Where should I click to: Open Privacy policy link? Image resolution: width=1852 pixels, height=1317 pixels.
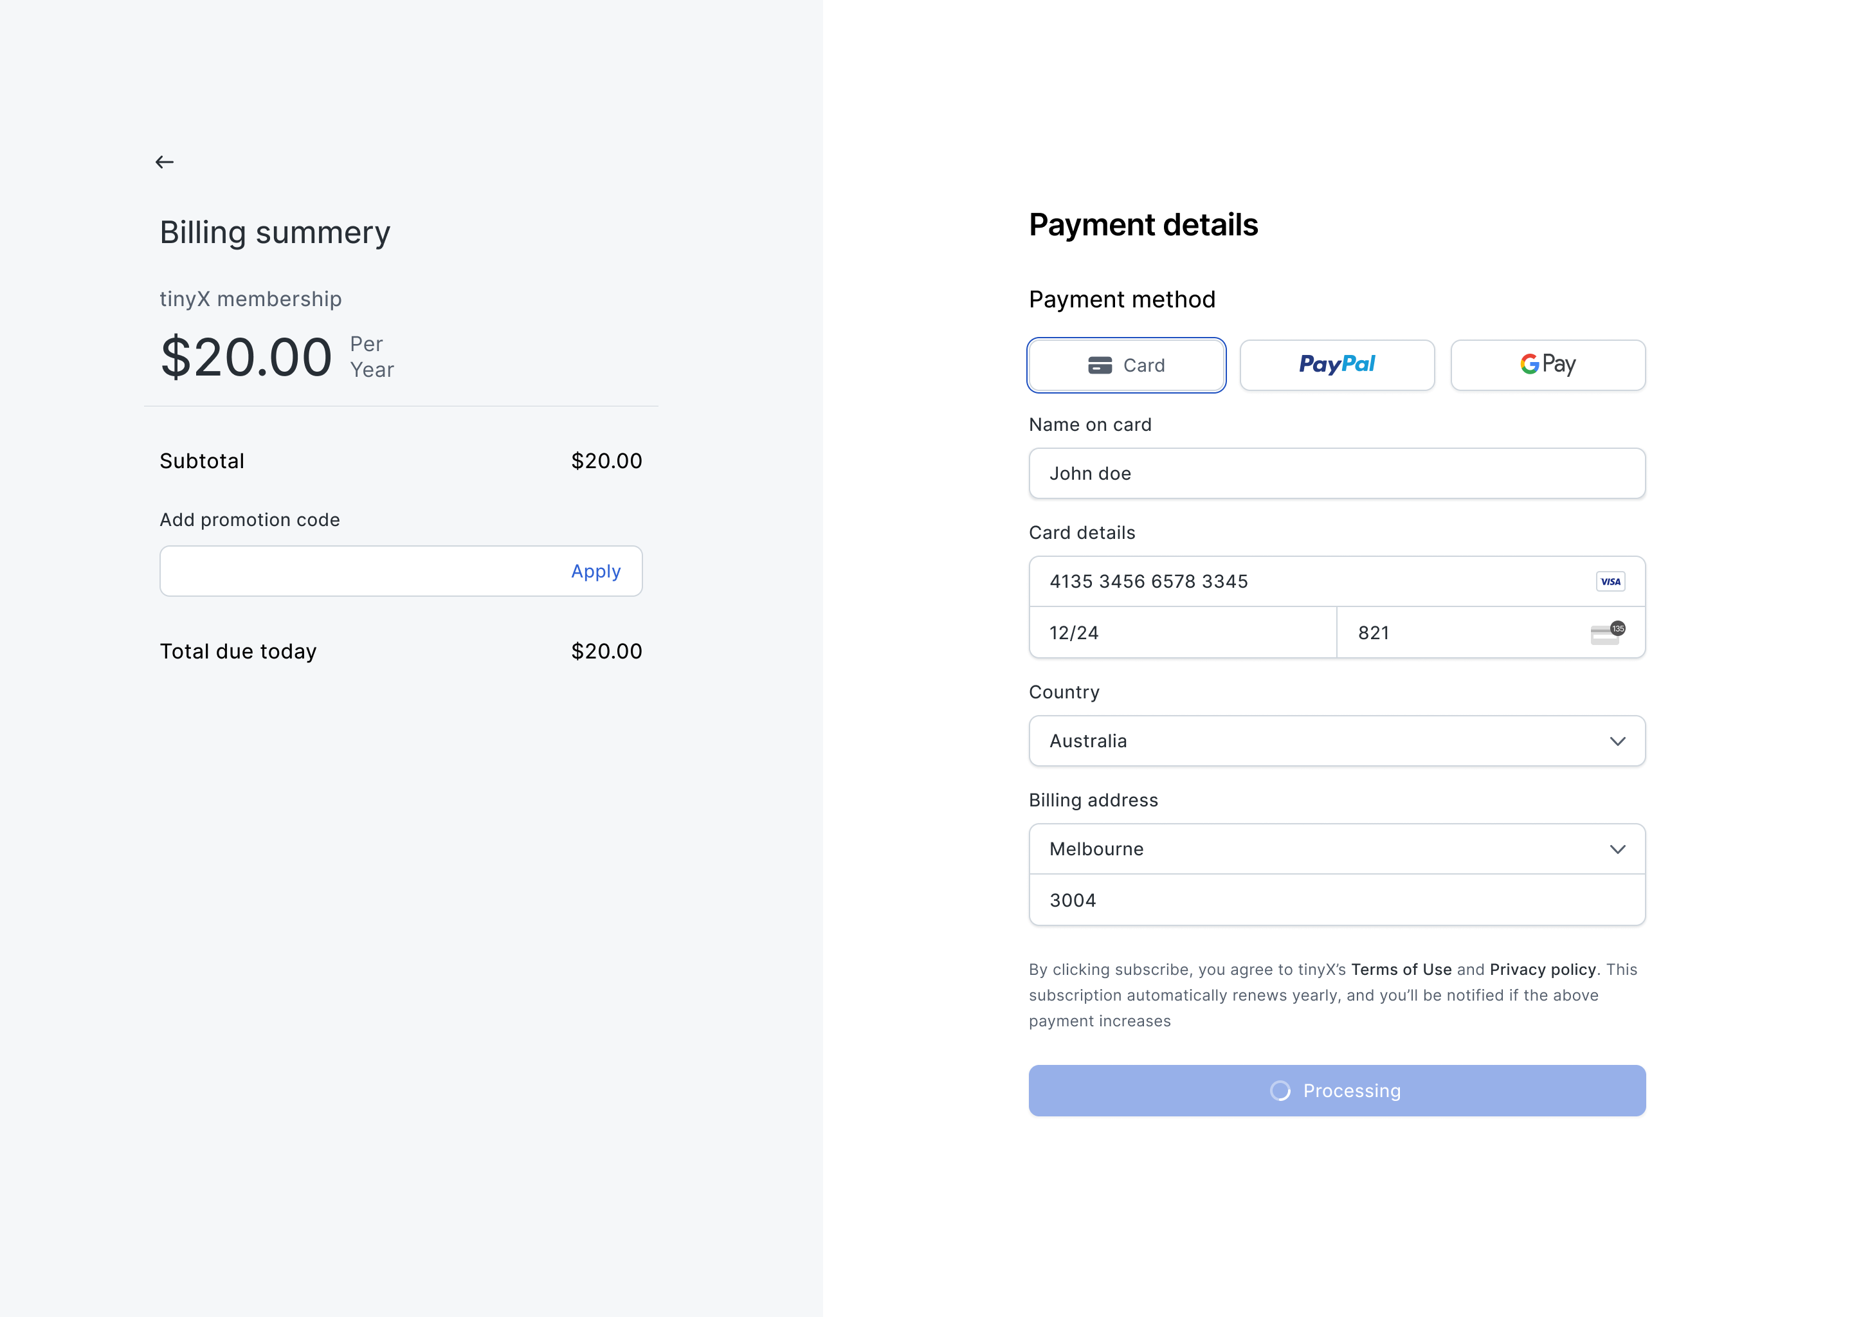pos(1542,969)
